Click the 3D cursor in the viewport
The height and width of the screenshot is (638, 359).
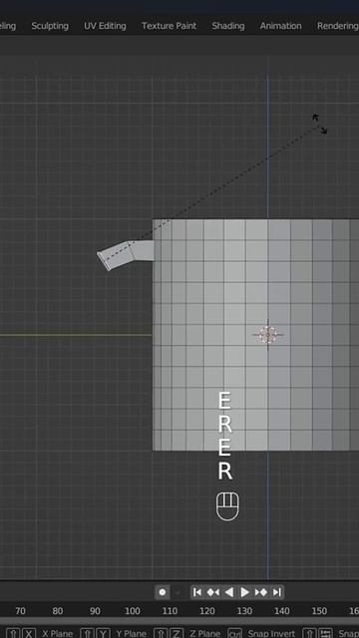(x=268, y=335)
